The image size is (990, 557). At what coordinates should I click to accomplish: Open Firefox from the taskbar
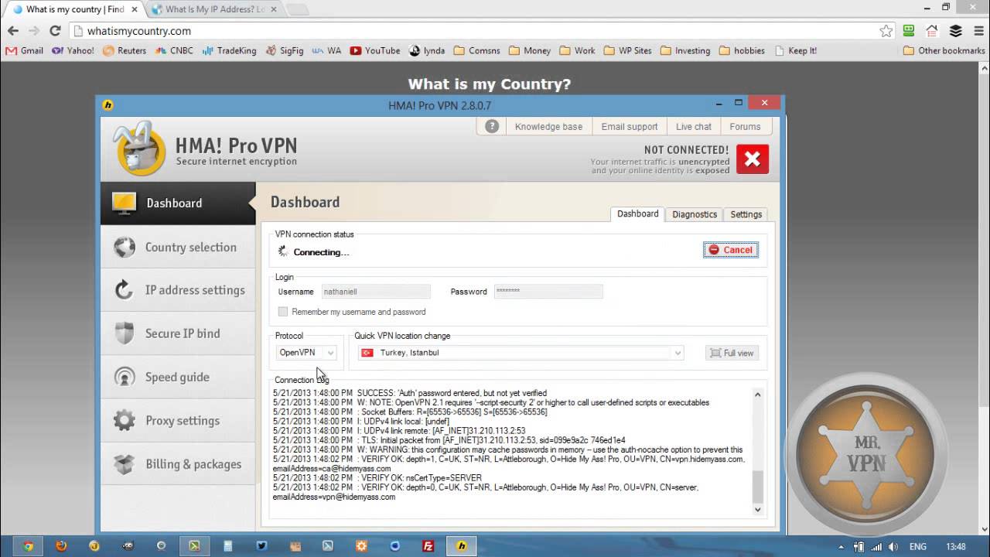point(61,545)
